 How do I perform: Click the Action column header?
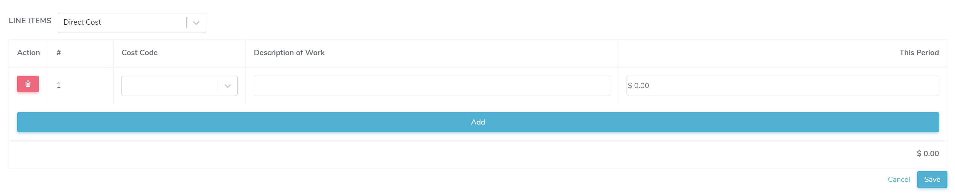click(x=28, y=52)
